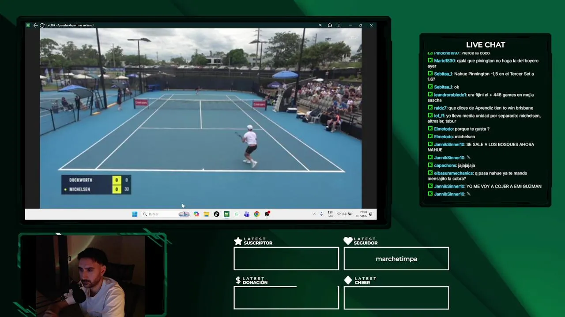Go back with the browser back arrow
Image resolution: width=565 pixels, height=317 pixels.
pyautogui.click(x=35, y=25)
